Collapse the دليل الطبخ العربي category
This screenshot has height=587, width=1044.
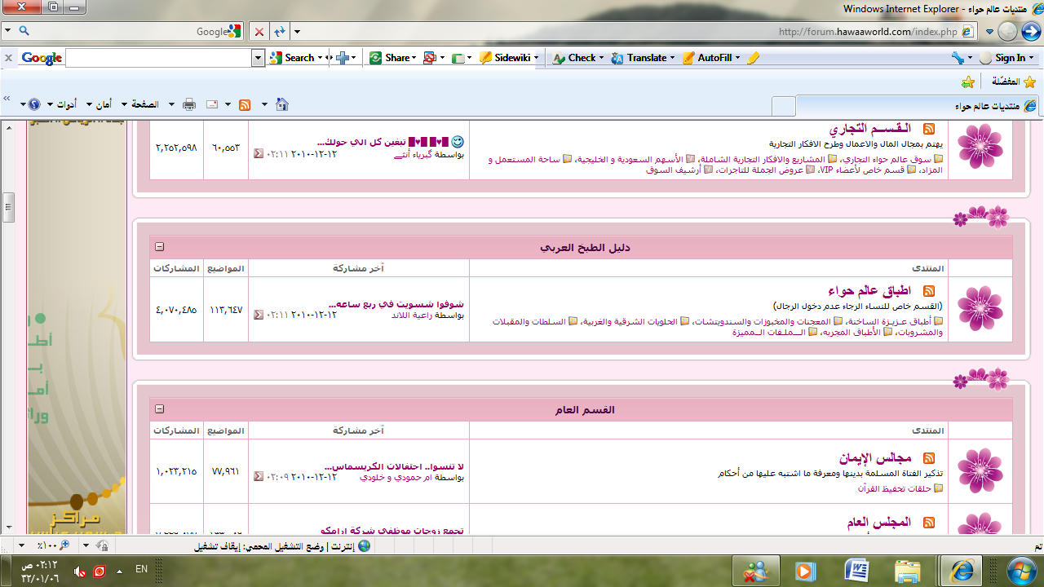160,247
